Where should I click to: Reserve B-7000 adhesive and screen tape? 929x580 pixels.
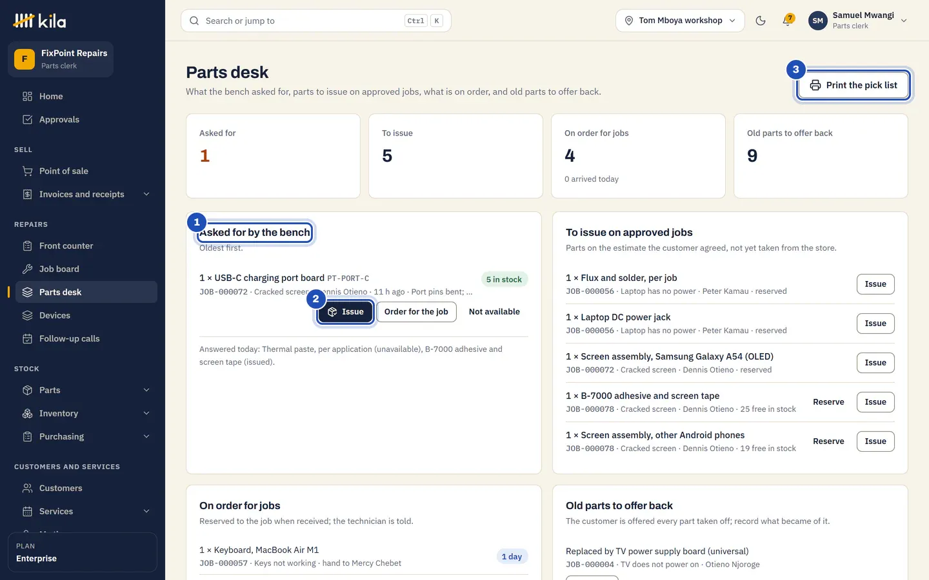pyautogui.click(x=828, y=402)
